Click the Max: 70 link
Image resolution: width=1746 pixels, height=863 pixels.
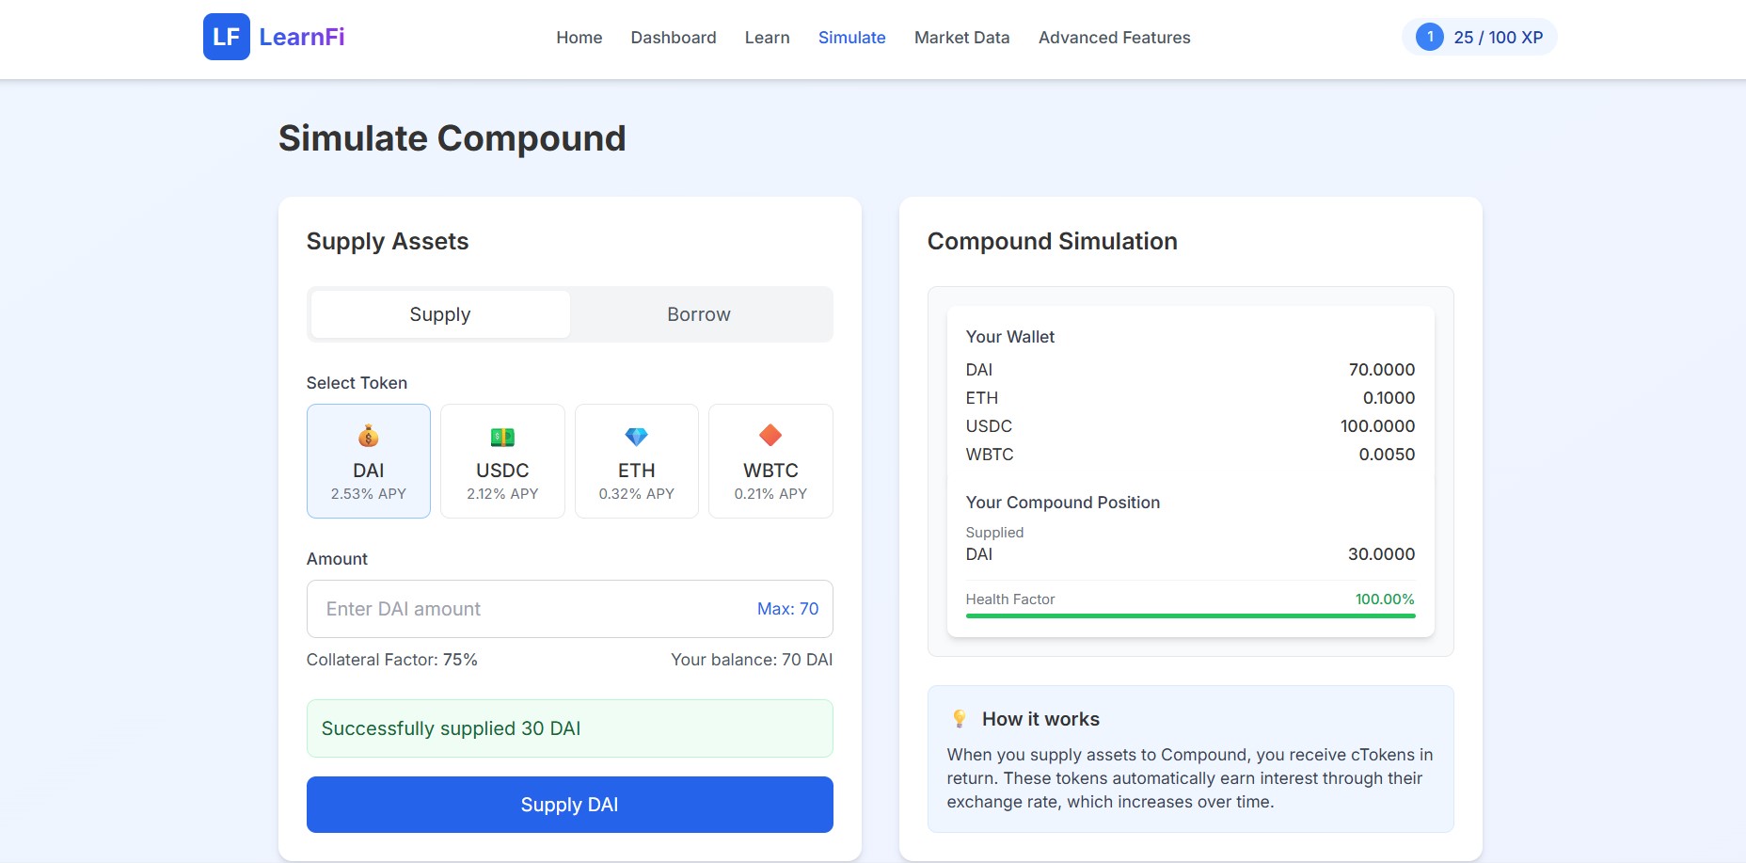[x=788, y=609]
